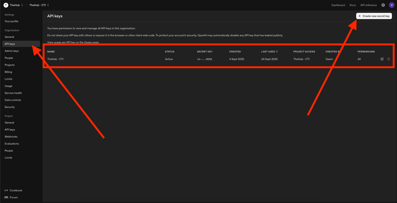
Task: Click the TheHub organization avatar icon
Action: point(6,5)
